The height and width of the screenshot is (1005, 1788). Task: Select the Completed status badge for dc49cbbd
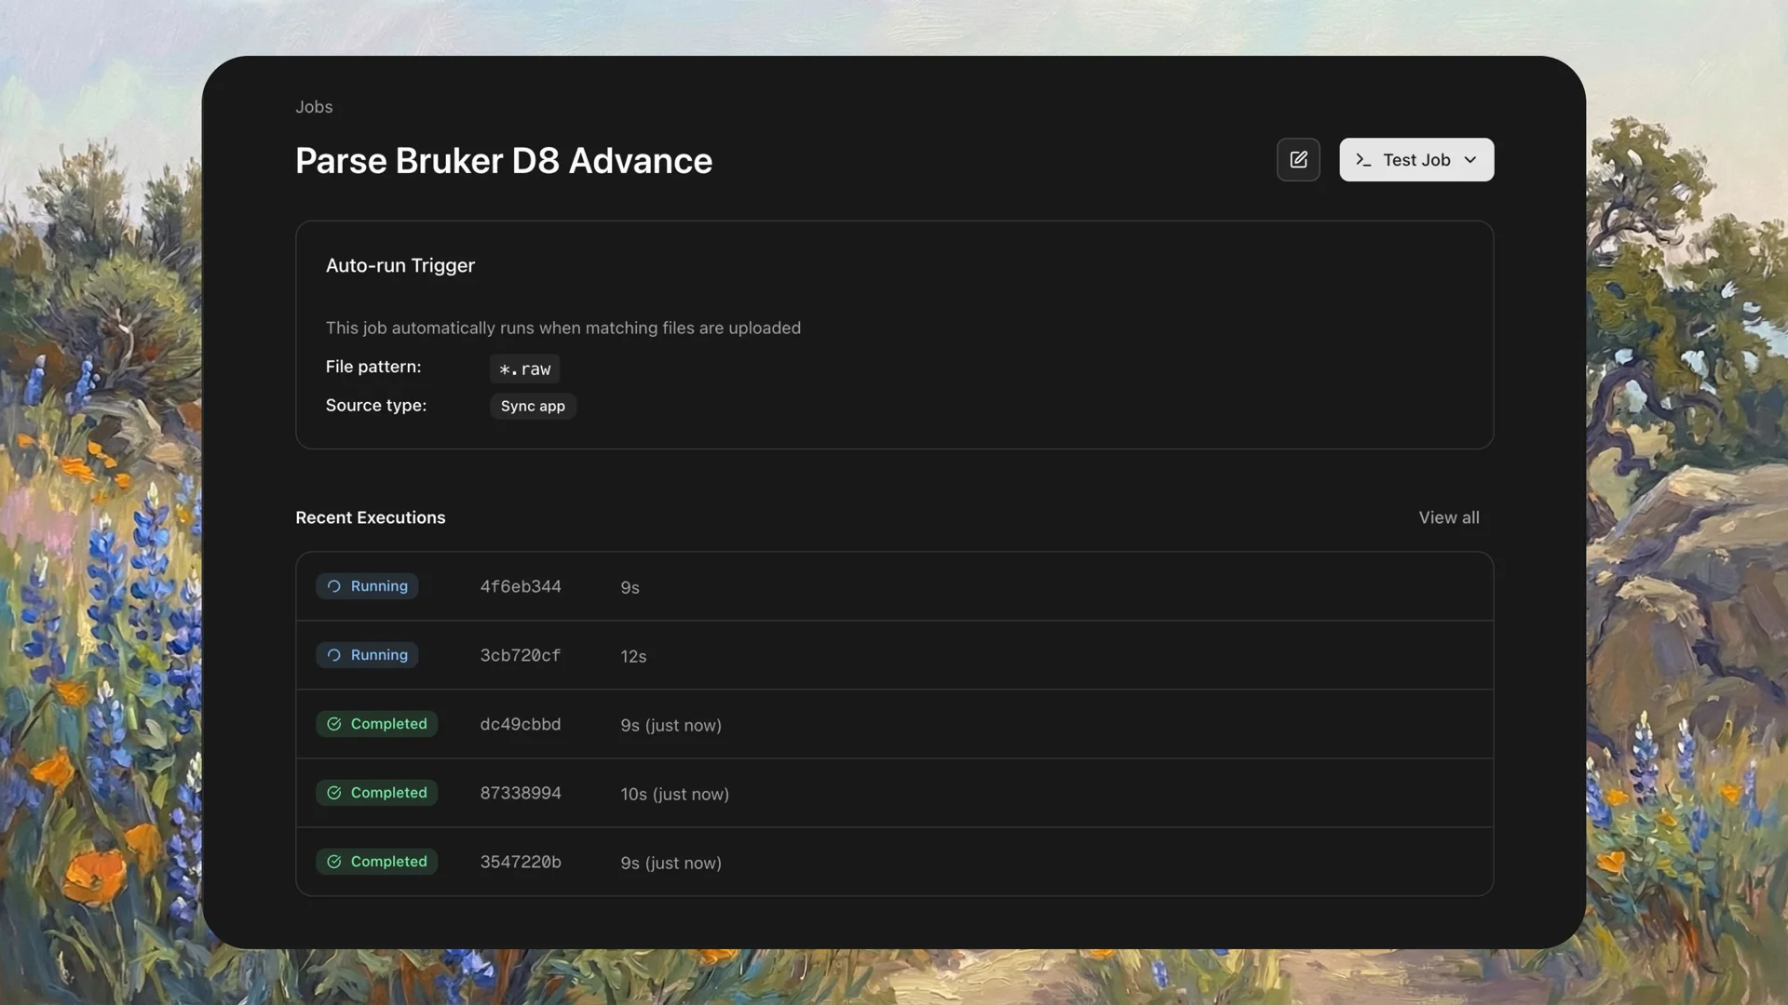click(376, 724)
